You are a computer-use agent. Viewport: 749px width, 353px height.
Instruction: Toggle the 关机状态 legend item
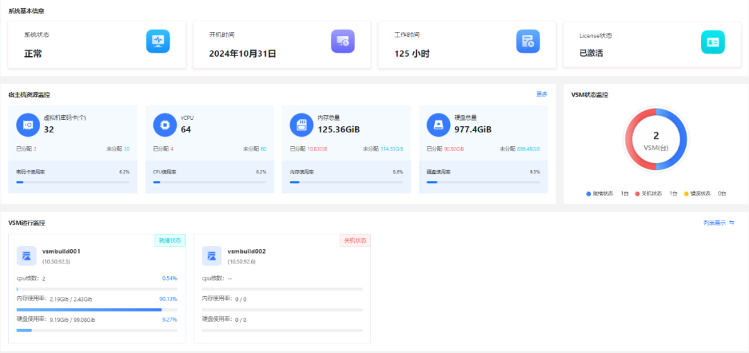pyautogui.click(x=649, y=193)
